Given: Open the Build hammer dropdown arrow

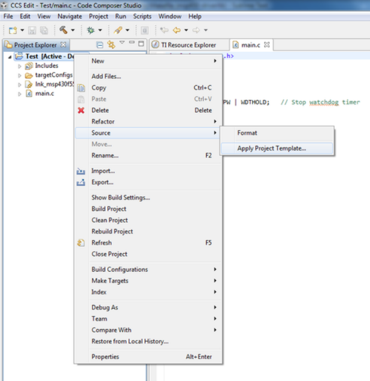Looking at the screenshot, I should (73, 30).
